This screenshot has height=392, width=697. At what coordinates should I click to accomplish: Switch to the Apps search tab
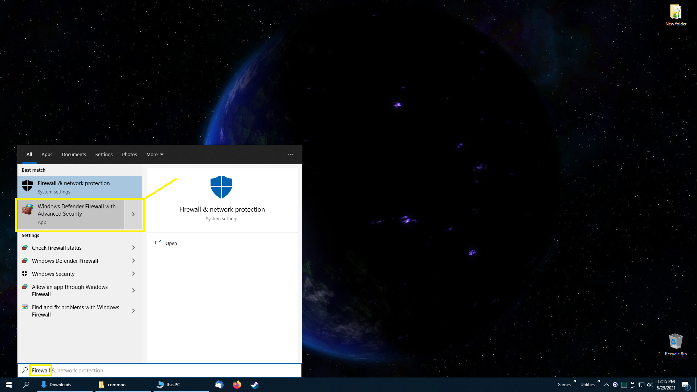click(x=47, y=154)
